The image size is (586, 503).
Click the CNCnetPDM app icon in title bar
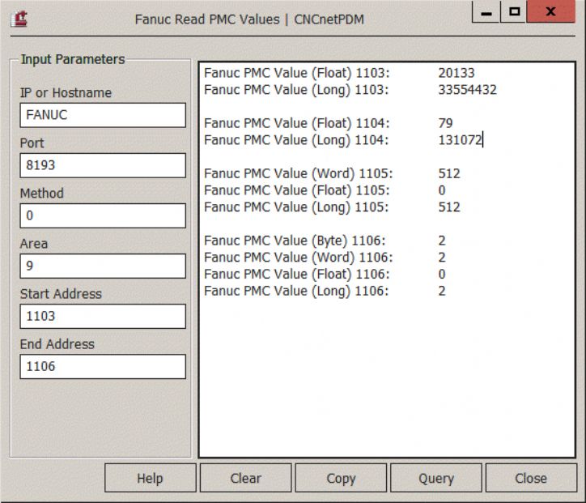tap(18, 18)
